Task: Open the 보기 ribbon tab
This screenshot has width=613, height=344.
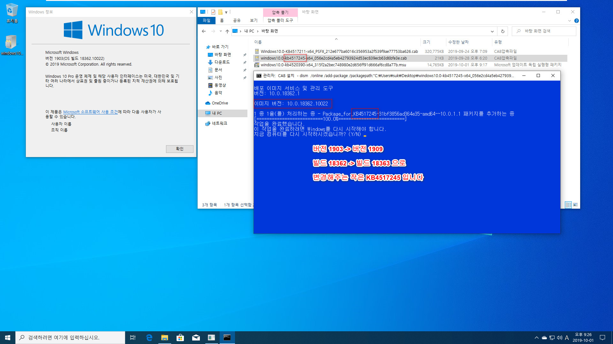Action: coord(254,20)
